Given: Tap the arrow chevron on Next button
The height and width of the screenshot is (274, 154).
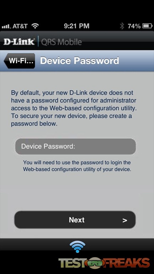Looking at the screenshot, I should 125,220.
